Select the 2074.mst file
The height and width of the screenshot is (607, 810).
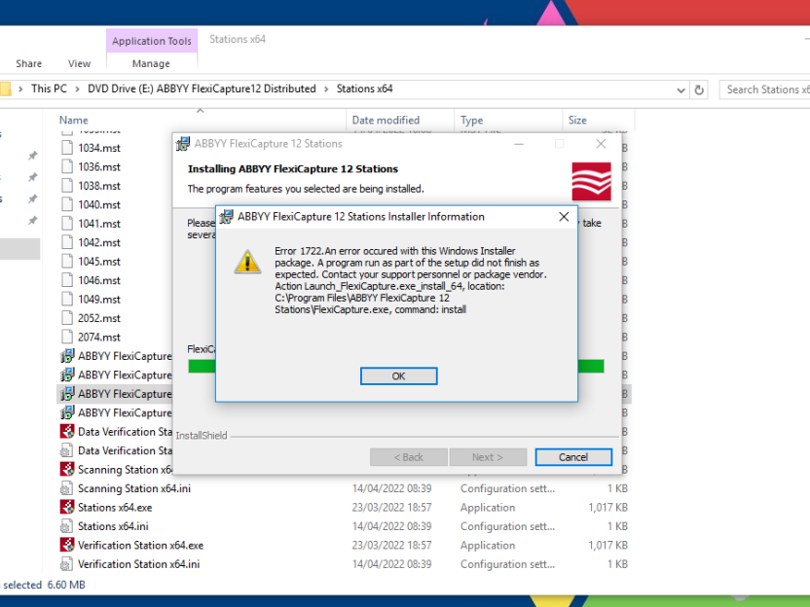click(x=98, y=338)
